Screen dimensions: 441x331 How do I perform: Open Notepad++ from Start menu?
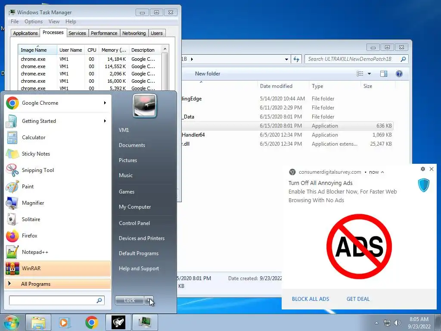(58, 252)
